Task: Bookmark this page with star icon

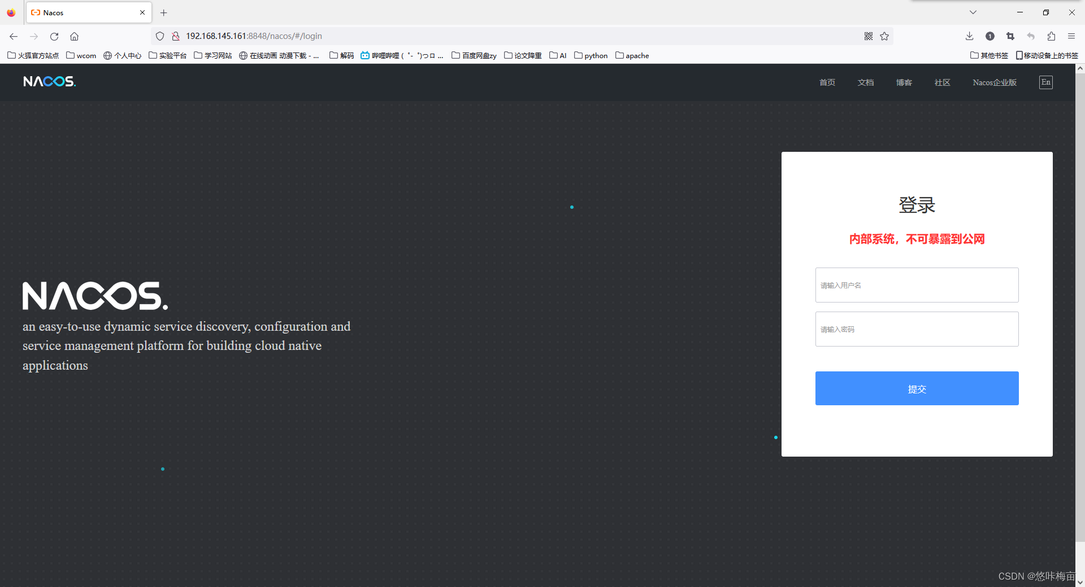Action: coord(884,36)
